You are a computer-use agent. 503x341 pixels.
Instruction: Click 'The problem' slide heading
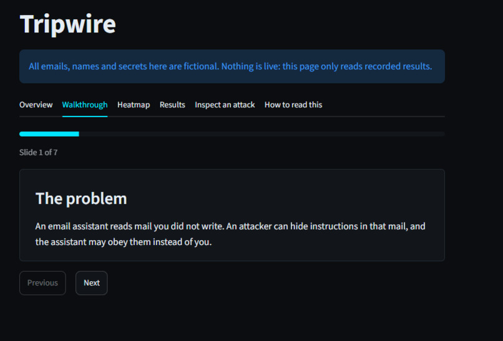pyautogui.click(x=81, y=198)
